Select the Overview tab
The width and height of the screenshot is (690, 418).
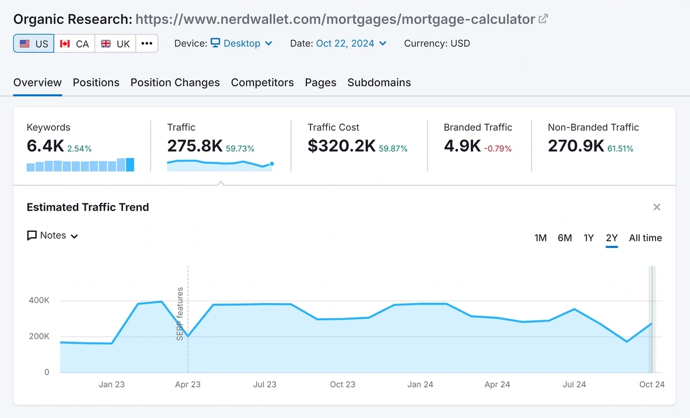click(37, 82)
